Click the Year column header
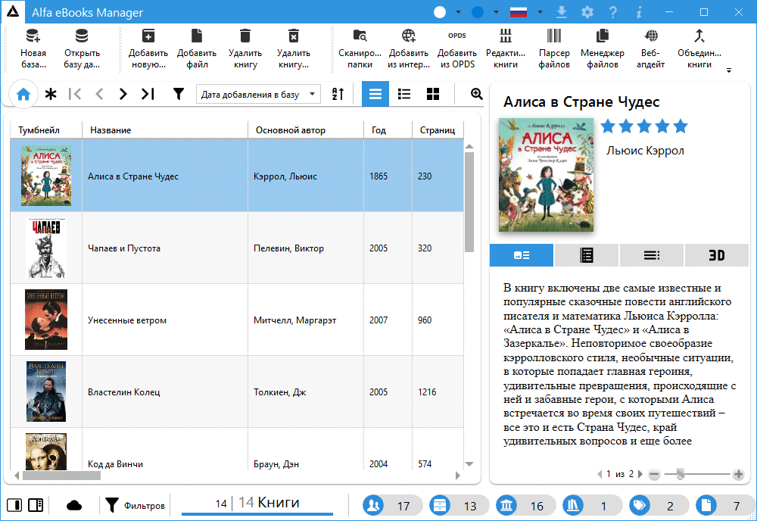Viewport: 757px width, 521px height. click(387, 130)
